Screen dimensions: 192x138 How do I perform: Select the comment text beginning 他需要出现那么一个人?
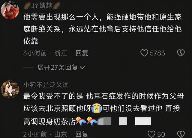click(x=103, y=29)
